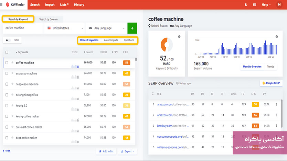This screenshot has height=161, width=287.
Task: Check the keurig 2.0 row checkbox
Action: coord(7,105)
